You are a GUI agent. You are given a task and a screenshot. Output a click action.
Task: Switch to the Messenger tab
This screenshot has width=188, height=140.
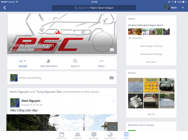point(94,136)
